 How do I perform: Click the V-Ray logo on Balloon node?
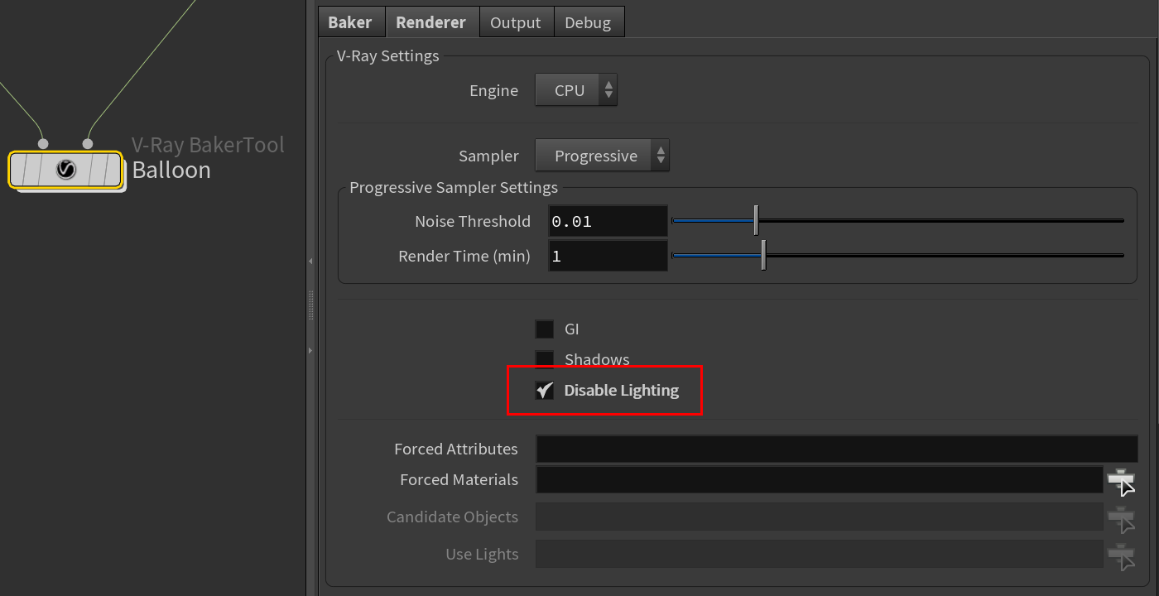[66, 170]
